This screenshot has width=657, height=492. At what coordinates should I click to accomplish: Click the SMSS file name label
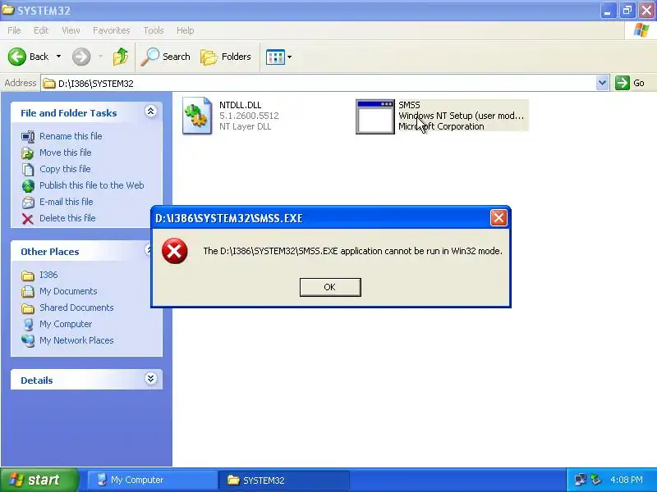409,105
